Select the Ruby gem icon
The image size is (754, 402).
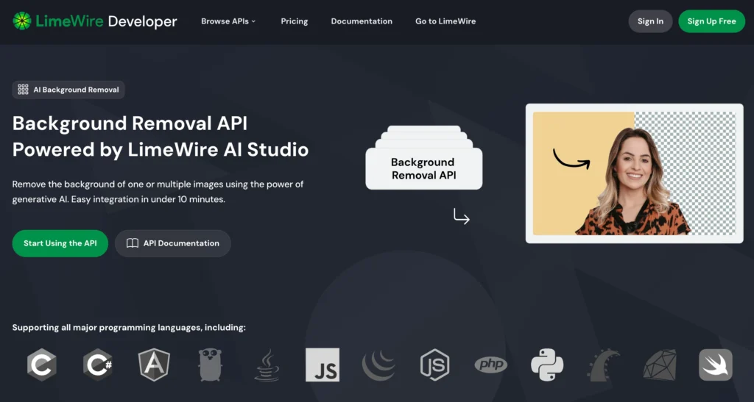pos(660,365)
